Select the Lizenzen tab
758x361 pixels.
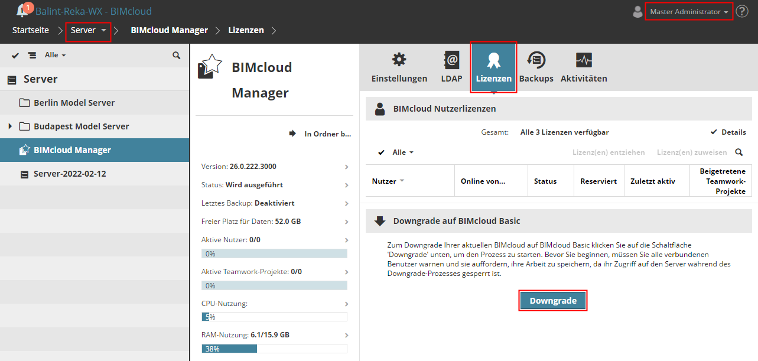pyautogui.click(x=493, y=67)
